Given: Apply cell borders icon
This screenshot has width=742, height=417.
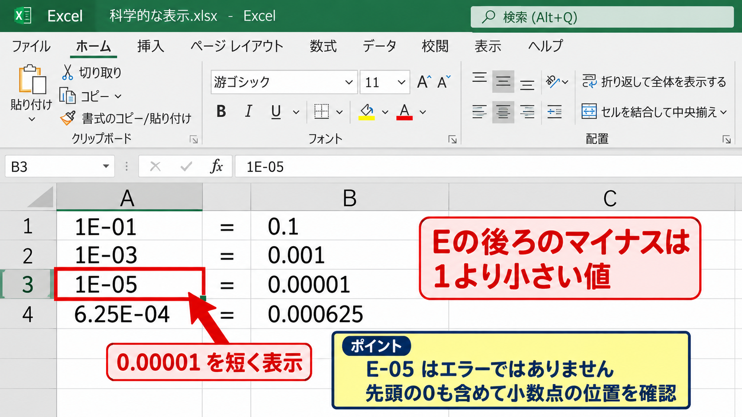Looking at the screenshot, I should coord(322,111).
